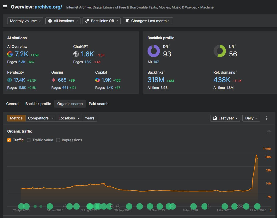Click the Google AI Overview logo icon
Screen dimensions: 277x218
pyautogui.click(x=10, y=54)
